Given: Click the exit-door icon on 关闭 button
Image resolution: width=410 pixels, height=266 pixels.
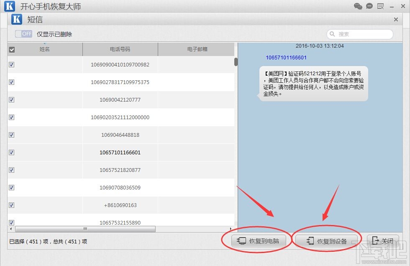Looking at the screenshot, I should [x=374, y=240].
